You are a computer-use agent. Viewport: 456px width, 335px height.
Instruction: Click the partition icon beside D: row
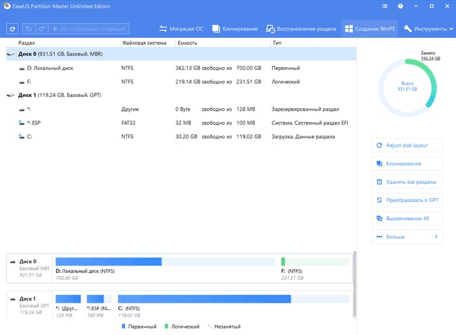(x=21, y=68)
